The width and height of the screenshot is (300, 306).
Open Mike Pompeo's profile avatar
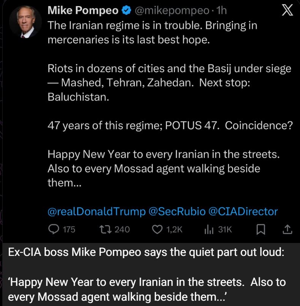tap(25, 22)
